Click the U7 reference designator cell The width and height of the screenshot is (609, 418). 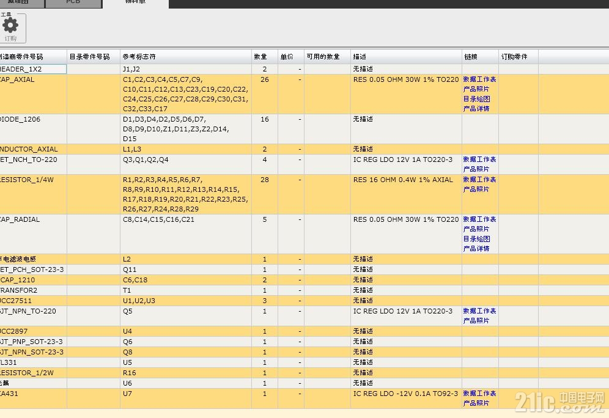186,398
